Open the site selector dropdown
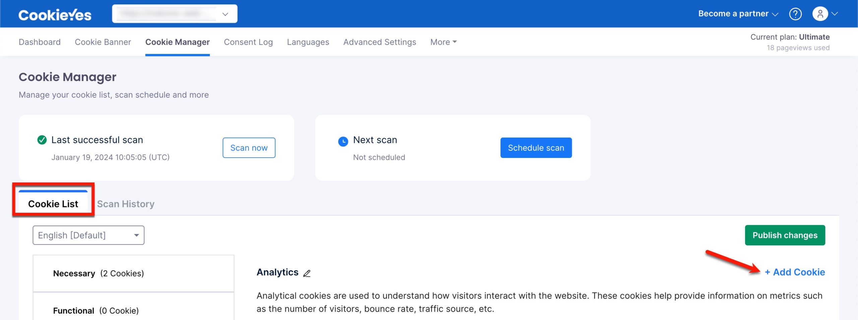This screenshot has height=320, width=858. tap(175, 14)
